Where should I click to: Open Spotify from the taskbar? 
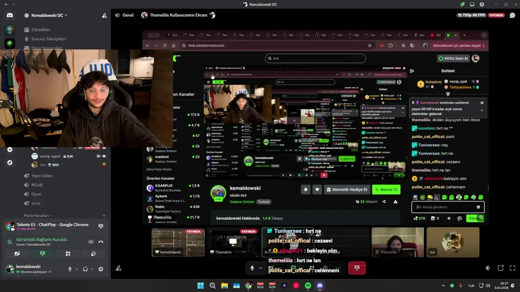coord(308,286)
